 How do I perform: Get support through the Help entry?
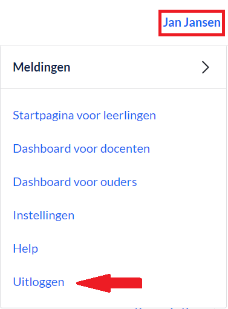[25, 248]
